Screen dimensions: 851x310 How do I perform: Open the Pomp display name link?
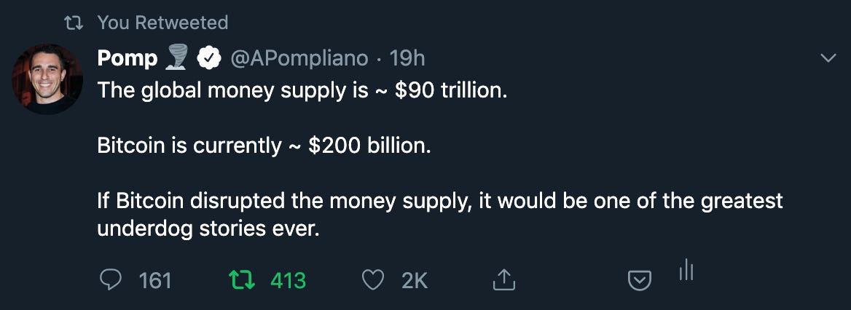coord(127,58)
